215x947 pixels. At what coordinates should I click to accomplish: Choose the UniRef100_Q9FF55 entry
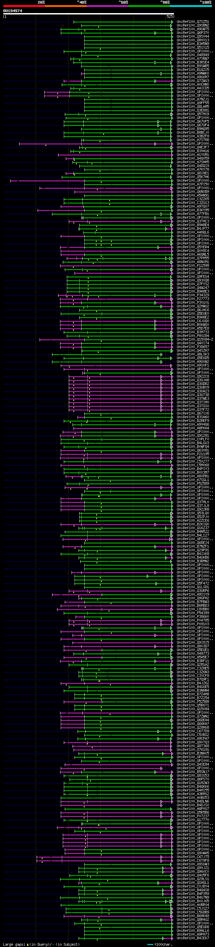click(x=192, y=103)
